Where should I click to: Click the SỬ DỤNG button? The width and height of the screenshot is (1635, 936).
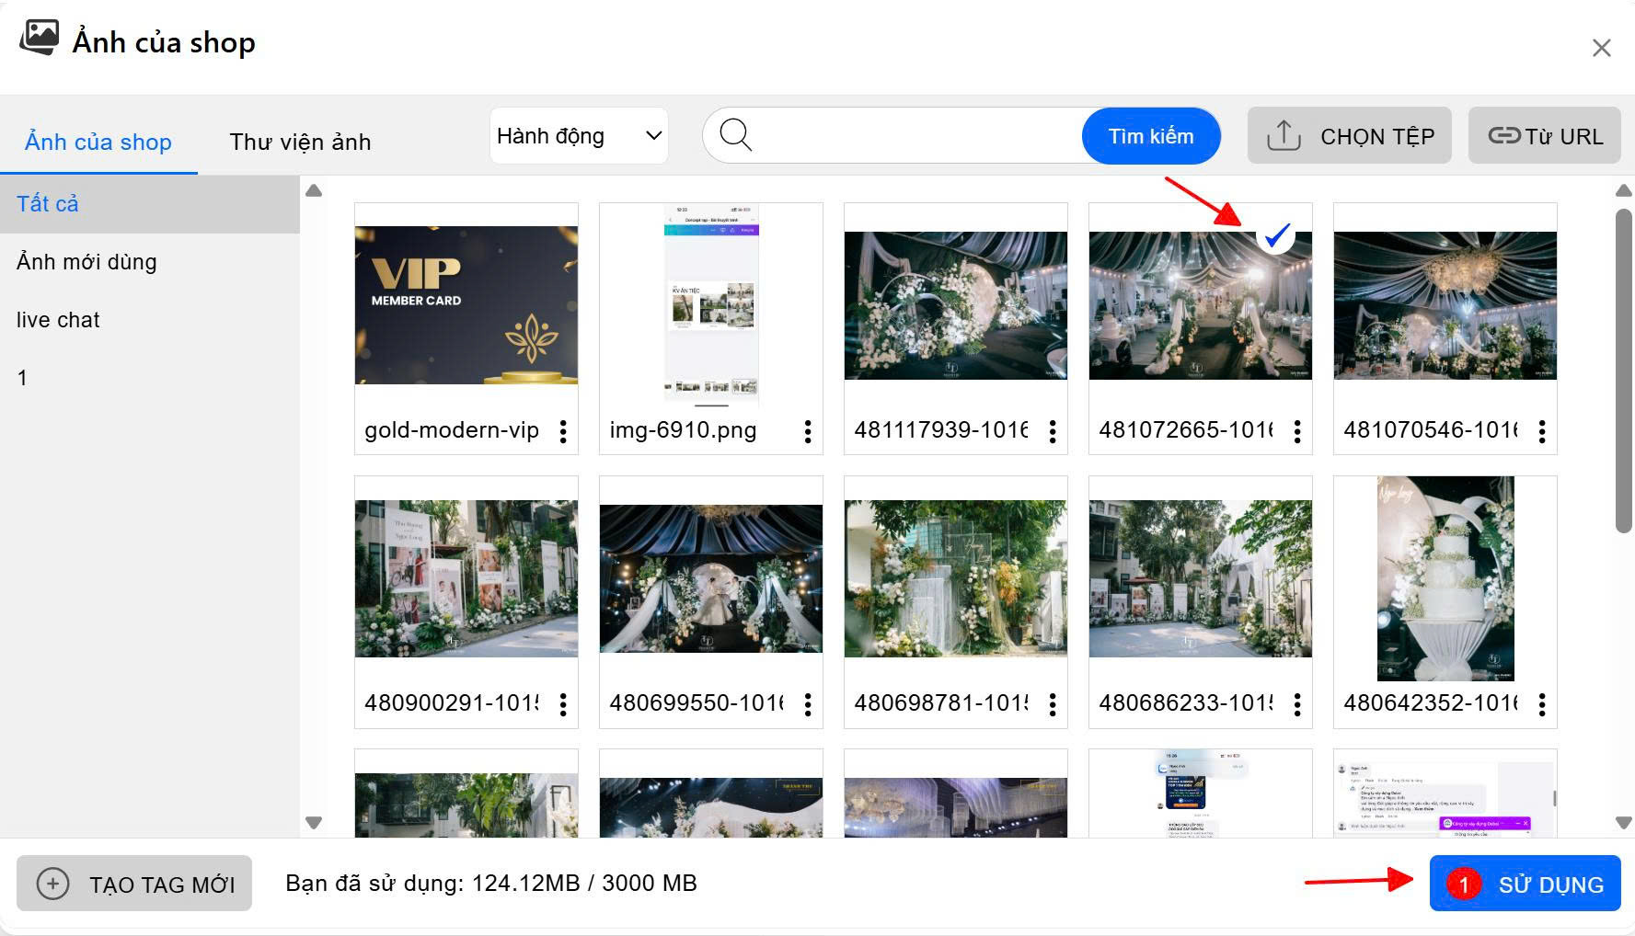tap(1526, 884)
